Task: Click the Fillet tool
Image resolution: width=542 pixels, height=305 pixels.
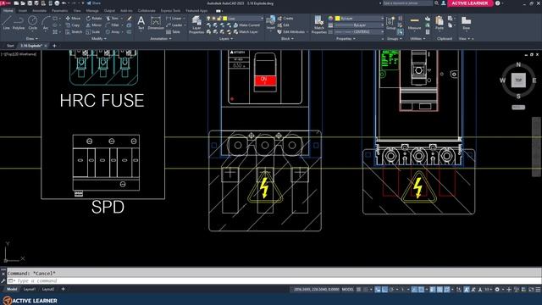Action: coord(113,25)
